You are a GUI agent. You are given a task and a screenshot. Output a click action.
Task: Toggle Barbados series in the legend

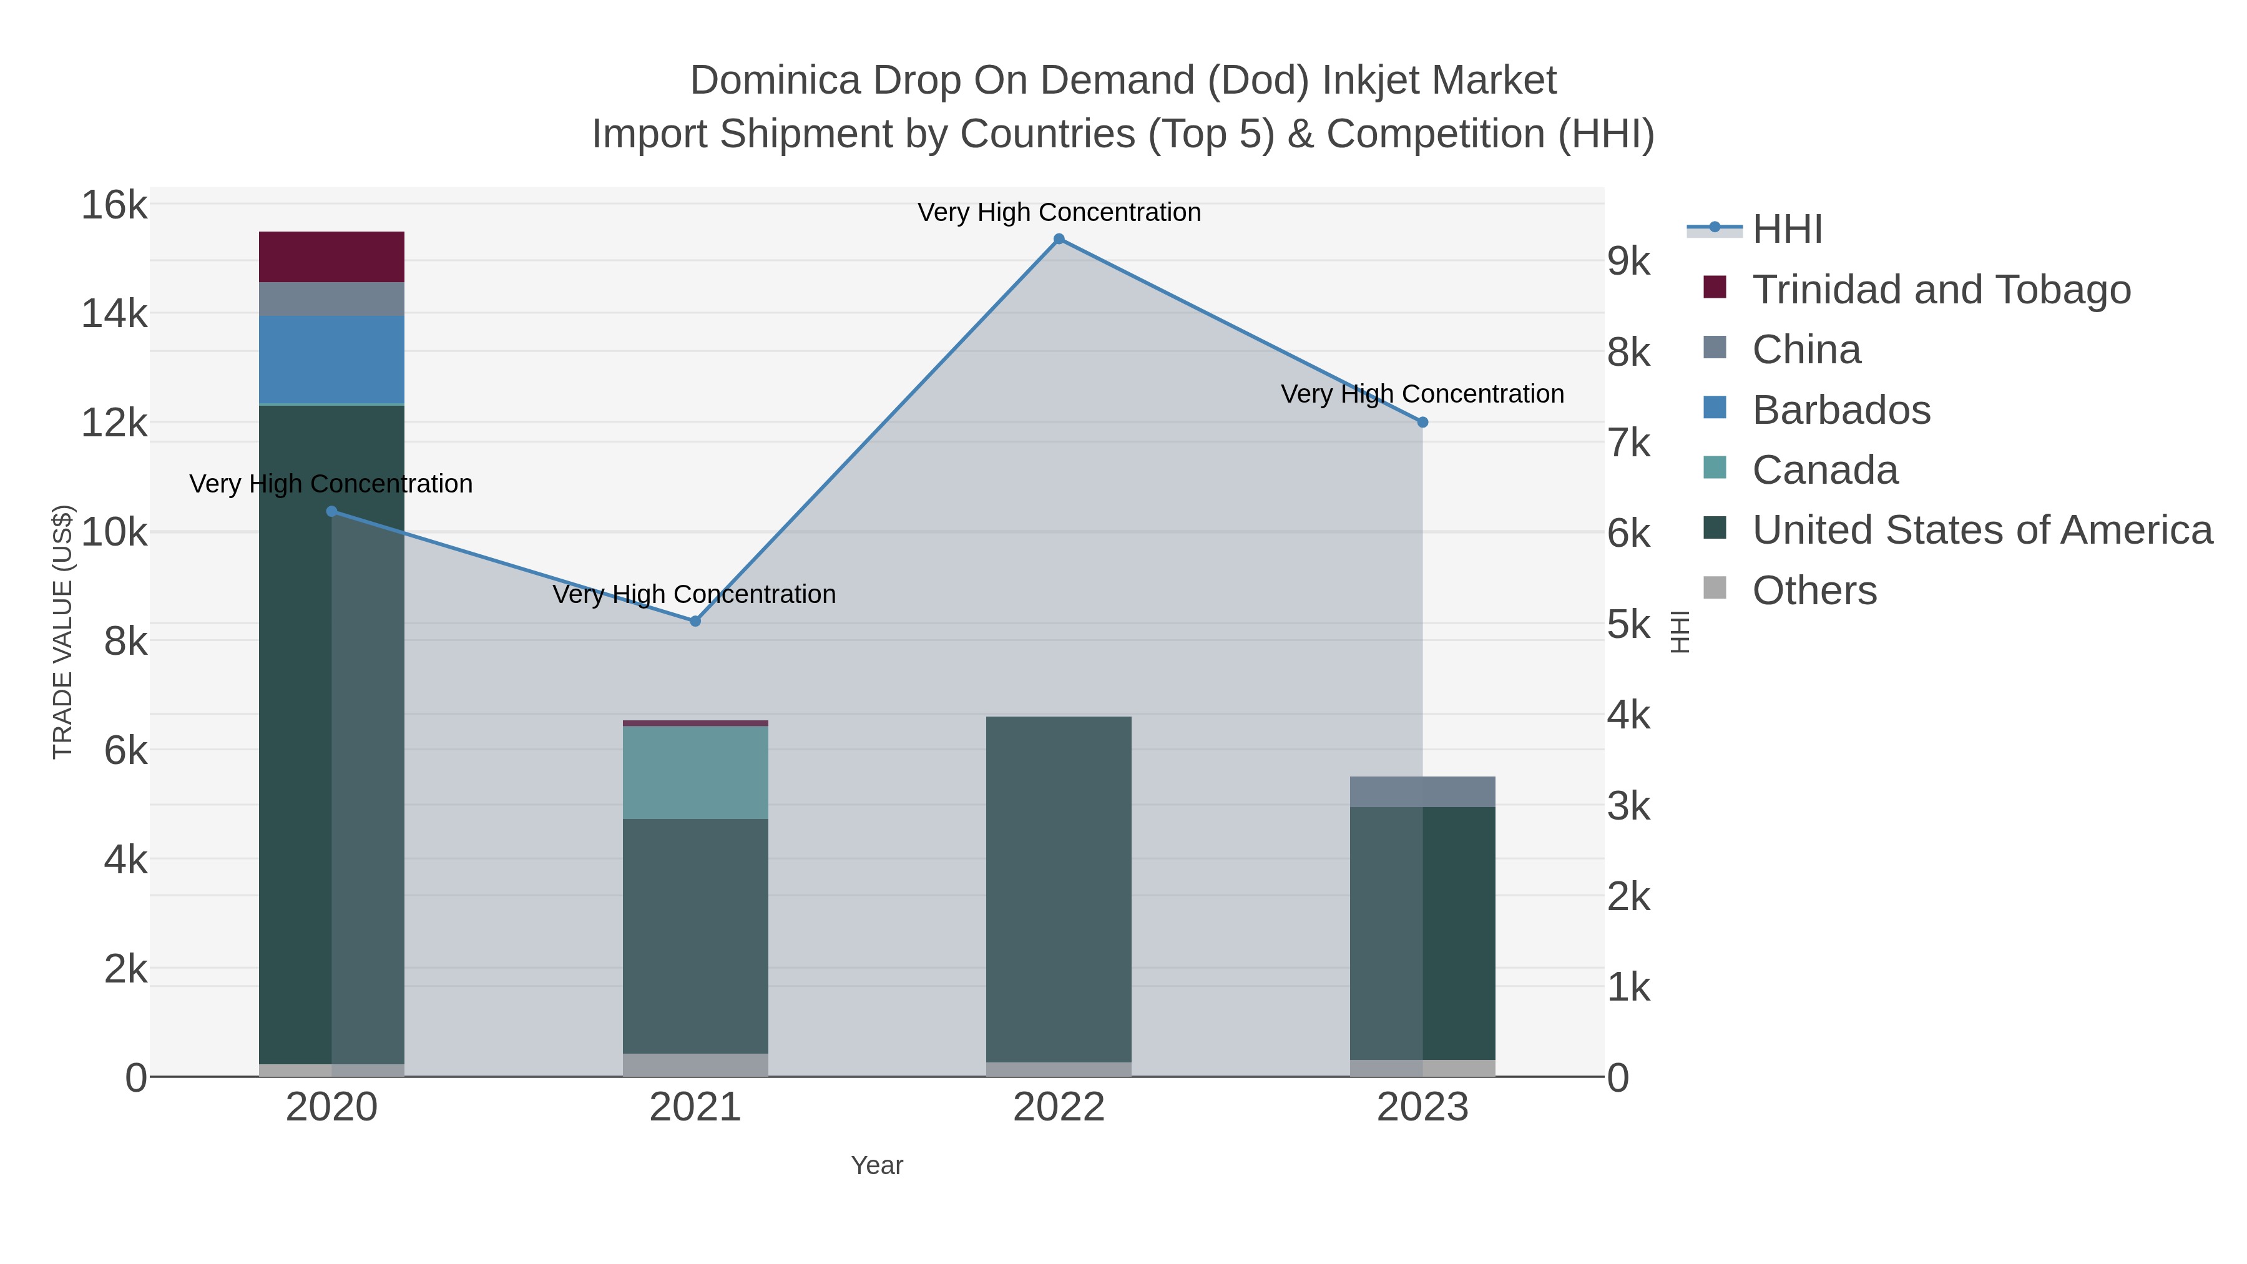[x=1817, y=409]
